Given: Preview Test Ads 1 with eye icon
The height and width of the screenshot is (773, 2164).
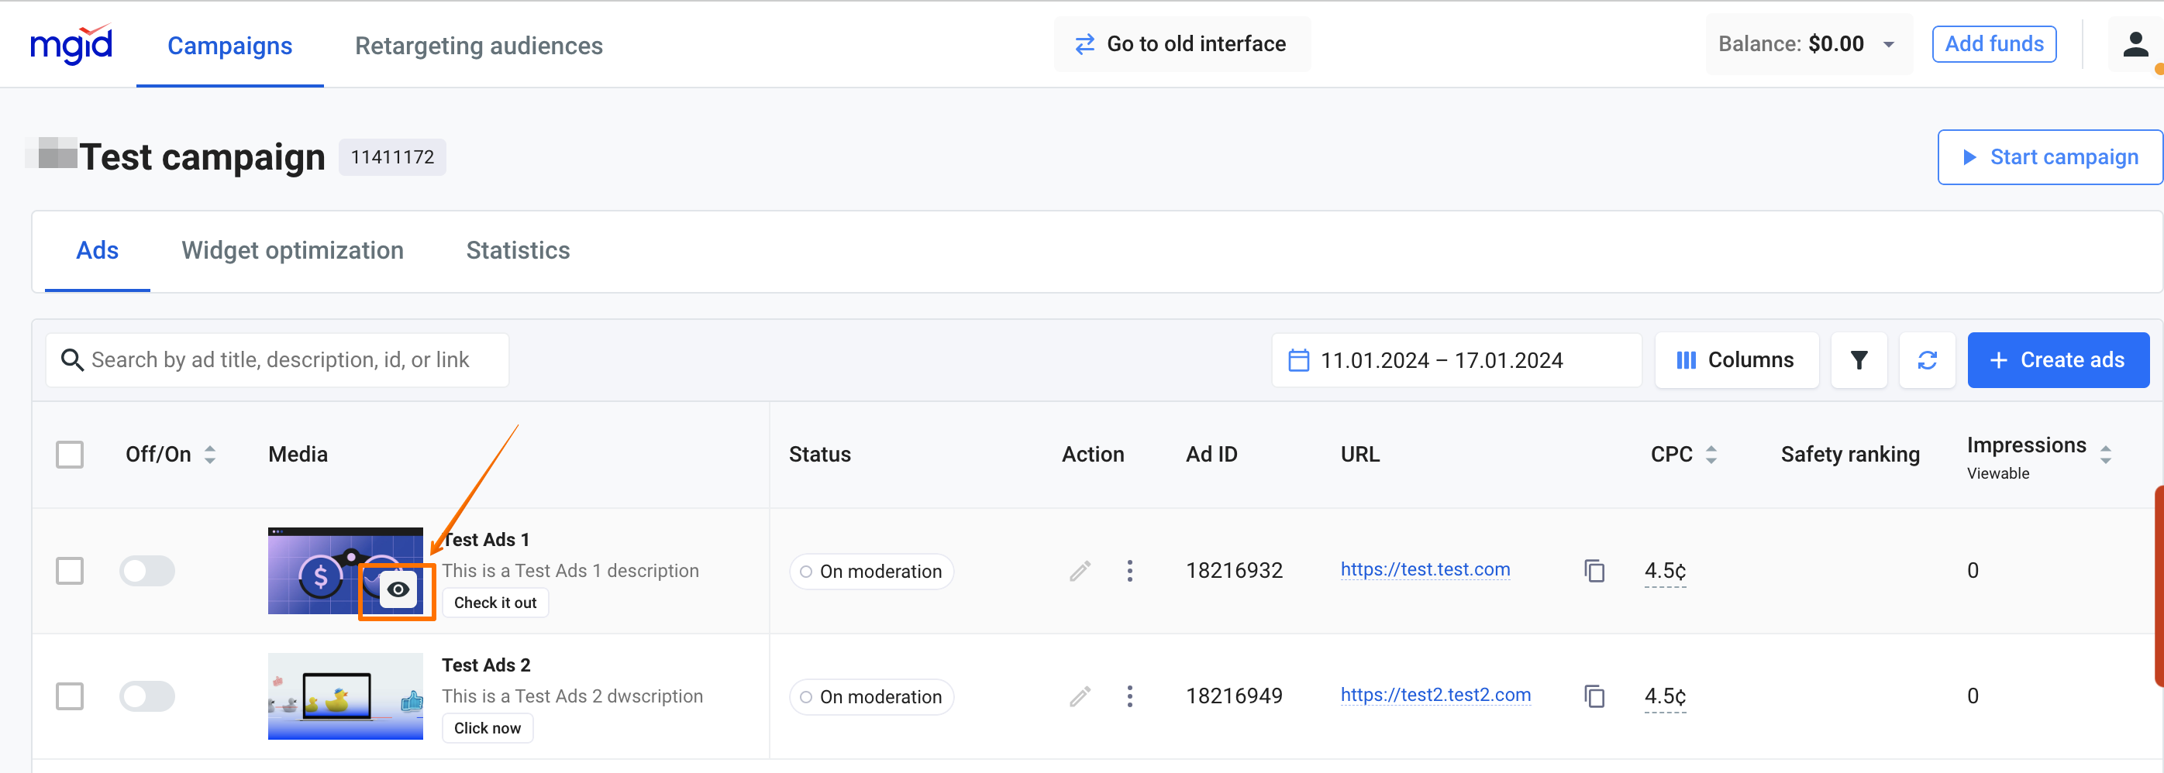Looking at the screenshot, I should [x=398, y=590].
